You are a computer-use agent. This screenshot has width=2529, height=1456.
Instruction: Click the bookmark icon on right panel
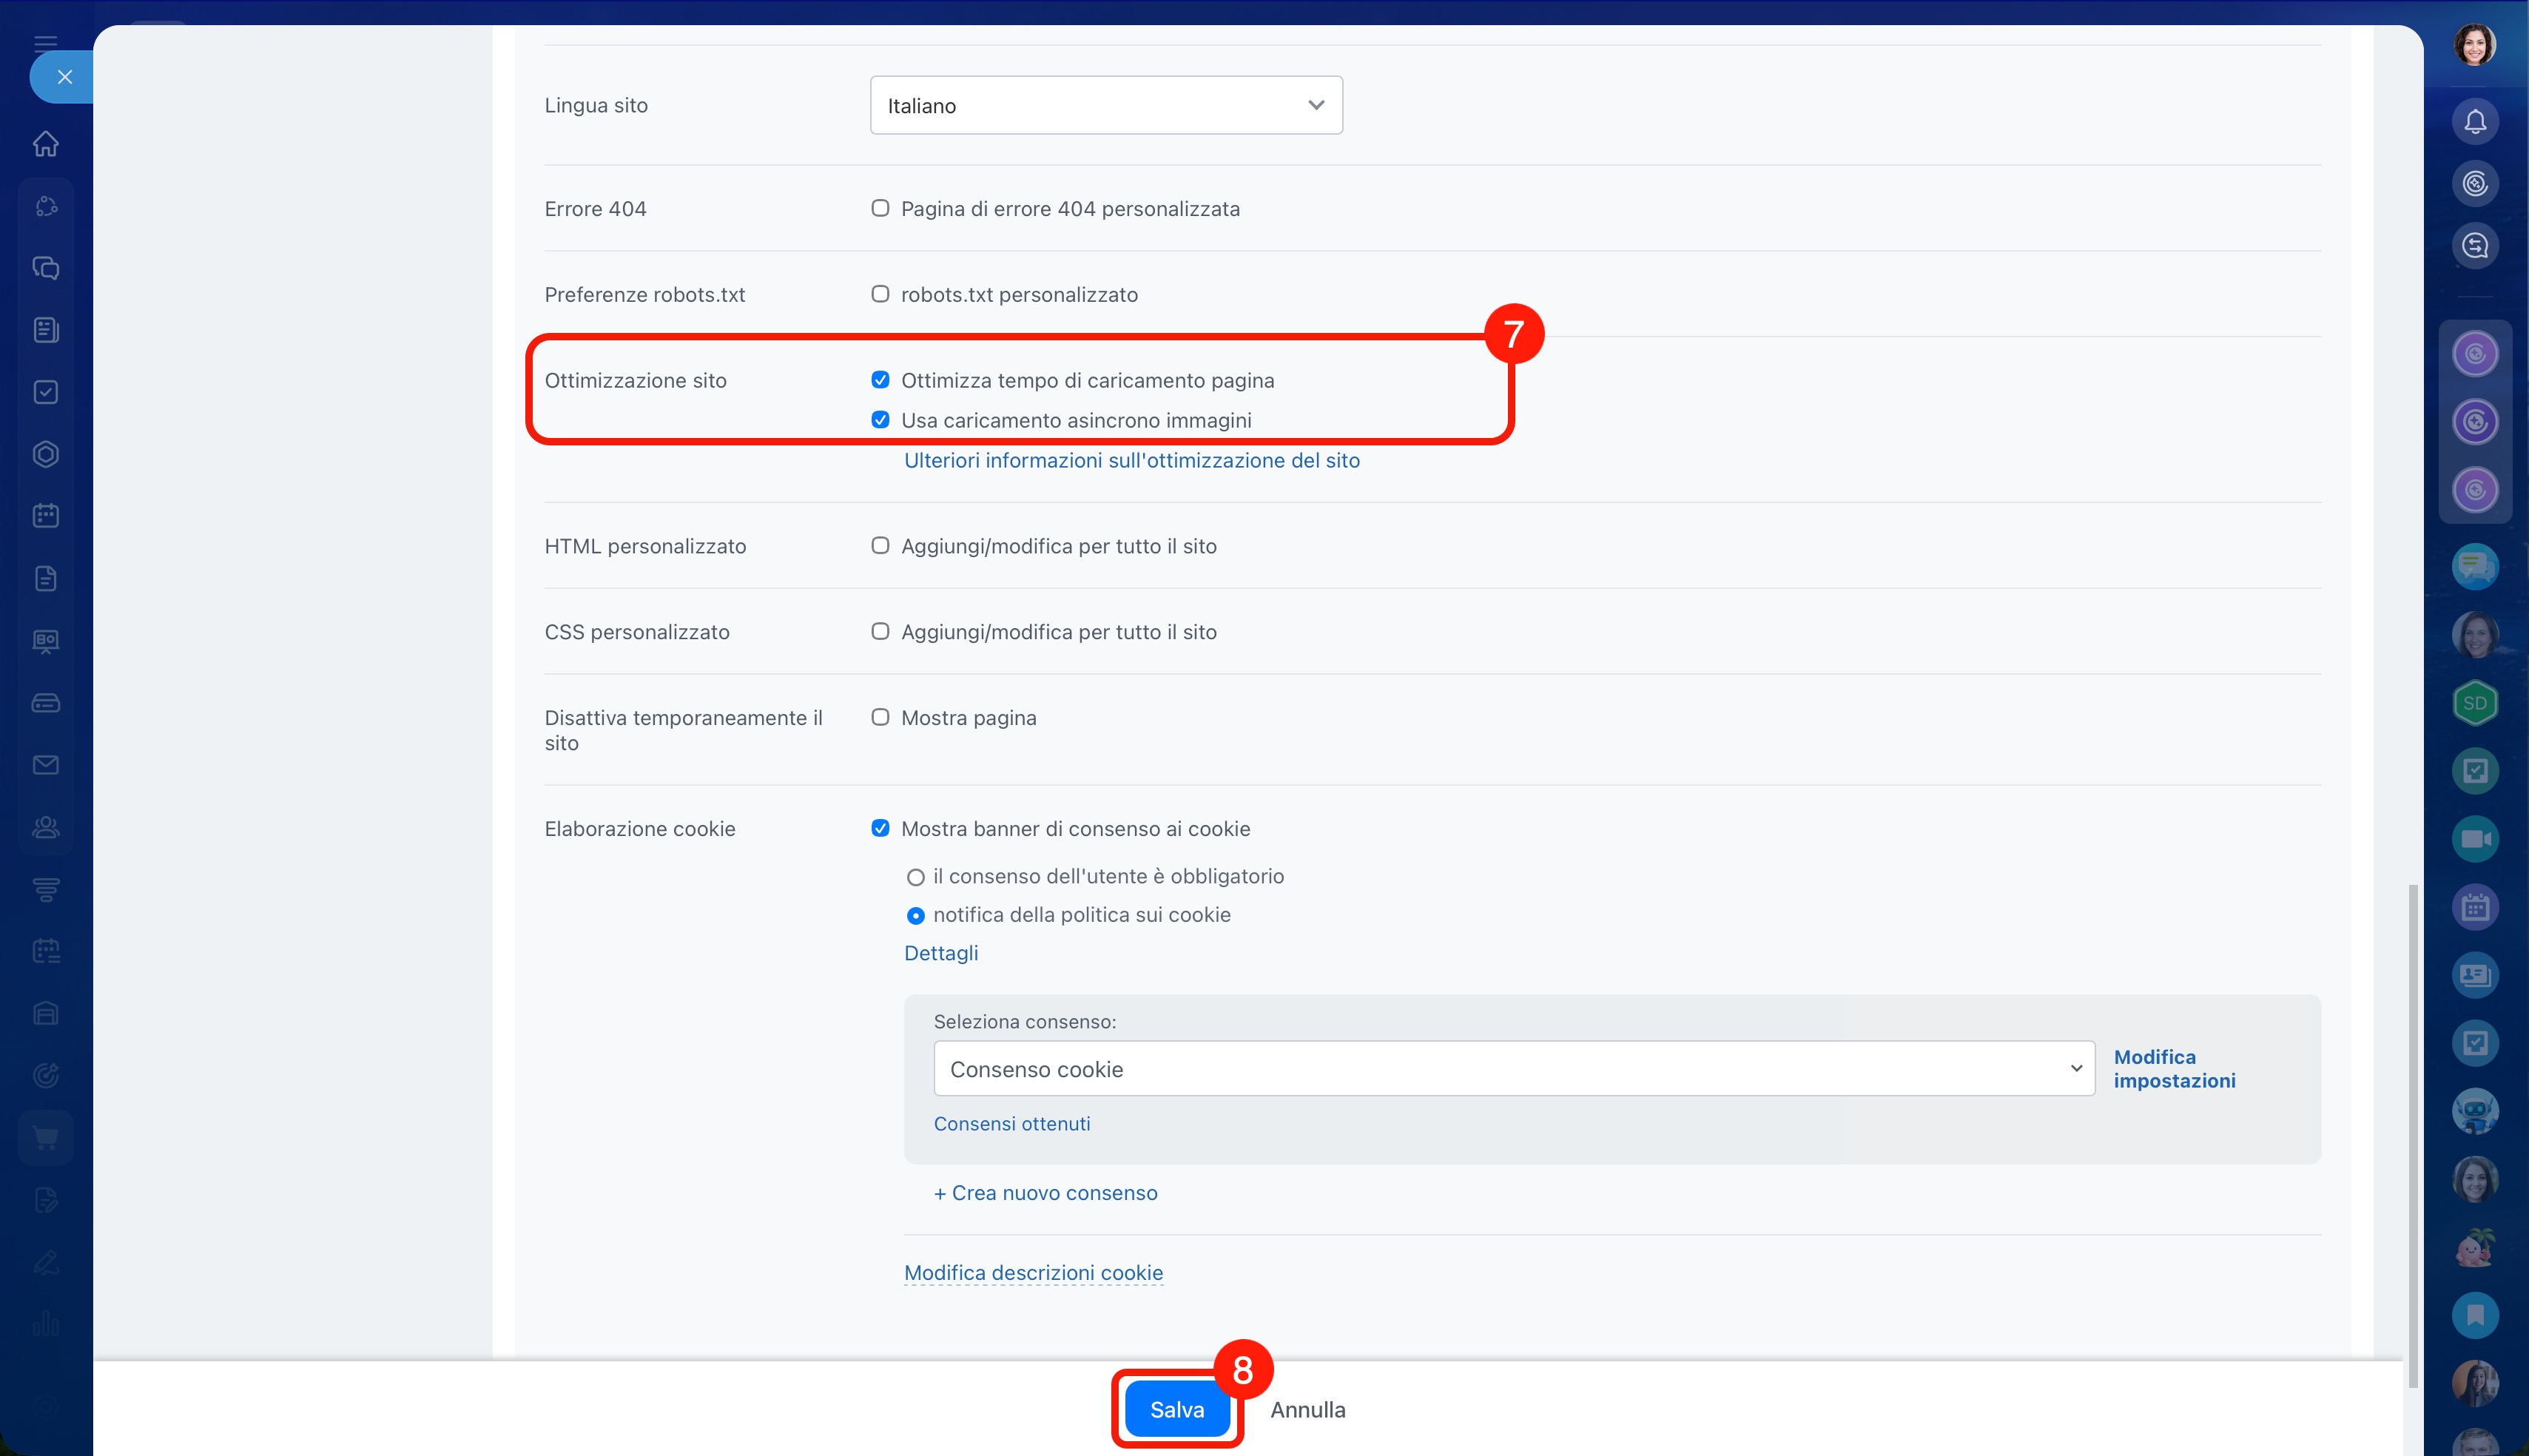2475,1315
